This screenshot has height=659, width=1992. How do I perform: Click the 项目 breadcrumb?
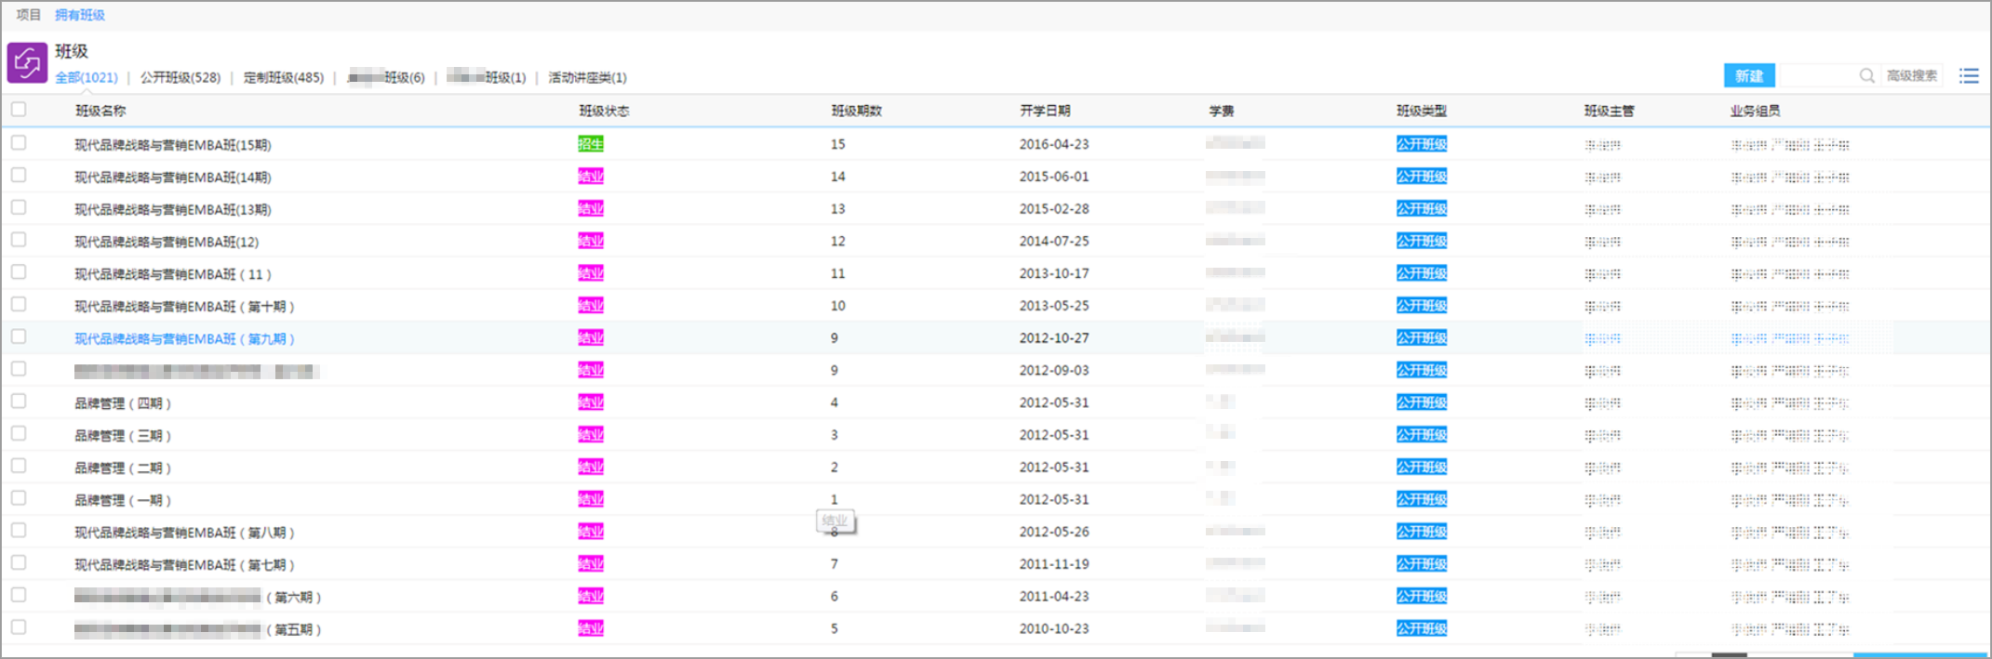[x=29, y=15]
